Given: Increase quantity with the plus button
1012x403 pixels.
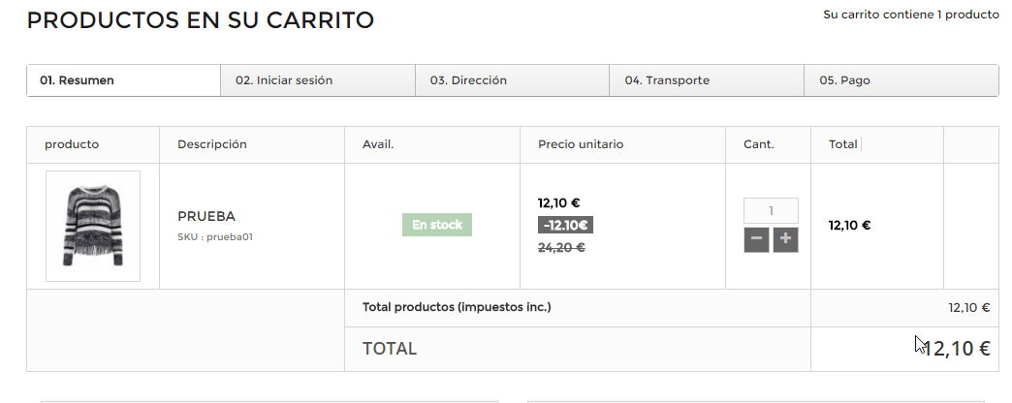Looking at the screenshot, I should 785,239.
